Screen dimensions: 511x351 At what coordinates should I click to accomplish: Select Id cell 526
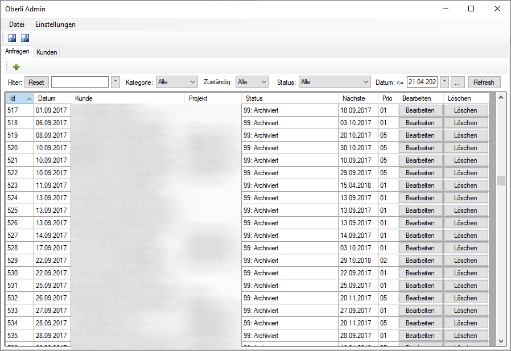(19, 223)
